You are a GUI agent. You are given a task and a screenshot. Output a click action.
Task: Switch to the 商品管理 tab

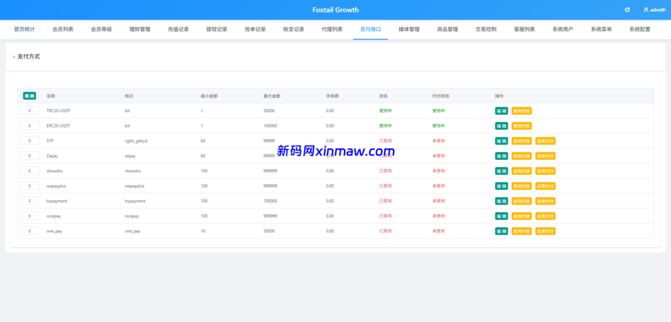coord(448,30)
